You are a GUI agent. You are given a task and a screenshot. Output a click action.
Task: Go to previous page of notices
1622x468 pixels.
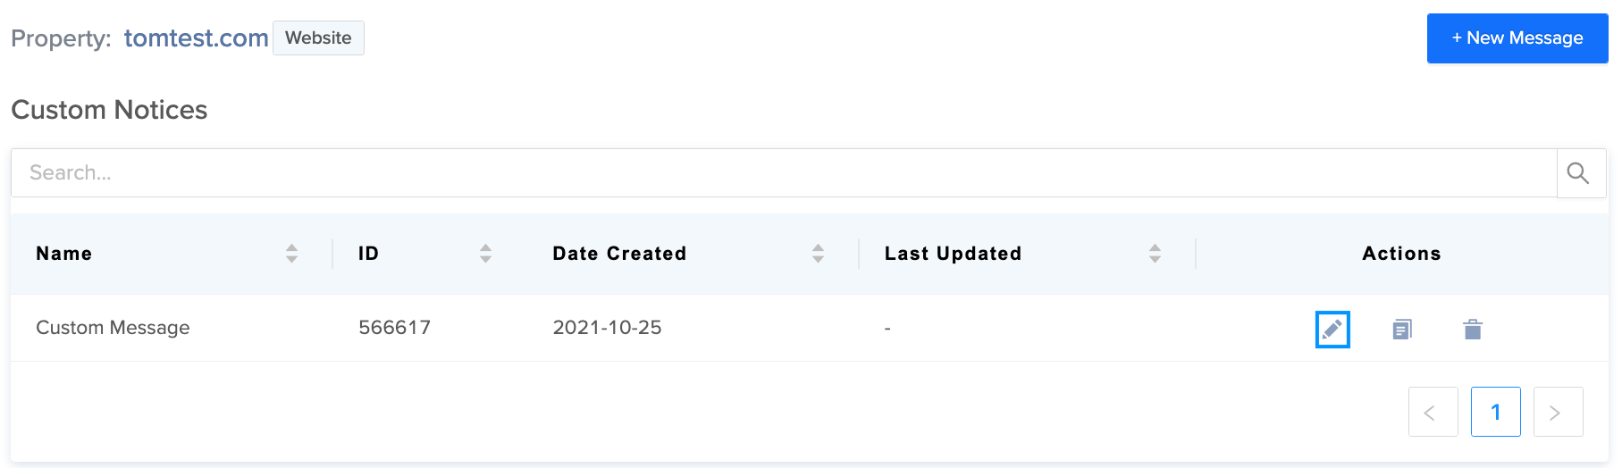[1433, 412]
